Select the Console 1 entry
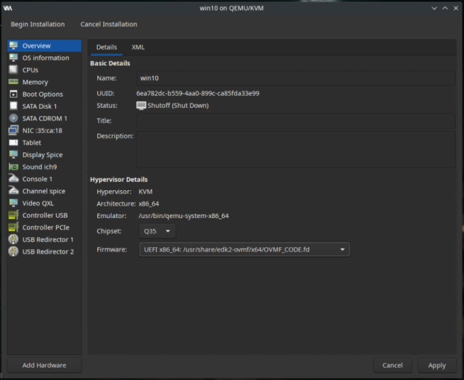This screenshot has height=380, width=464. point(44,179)
